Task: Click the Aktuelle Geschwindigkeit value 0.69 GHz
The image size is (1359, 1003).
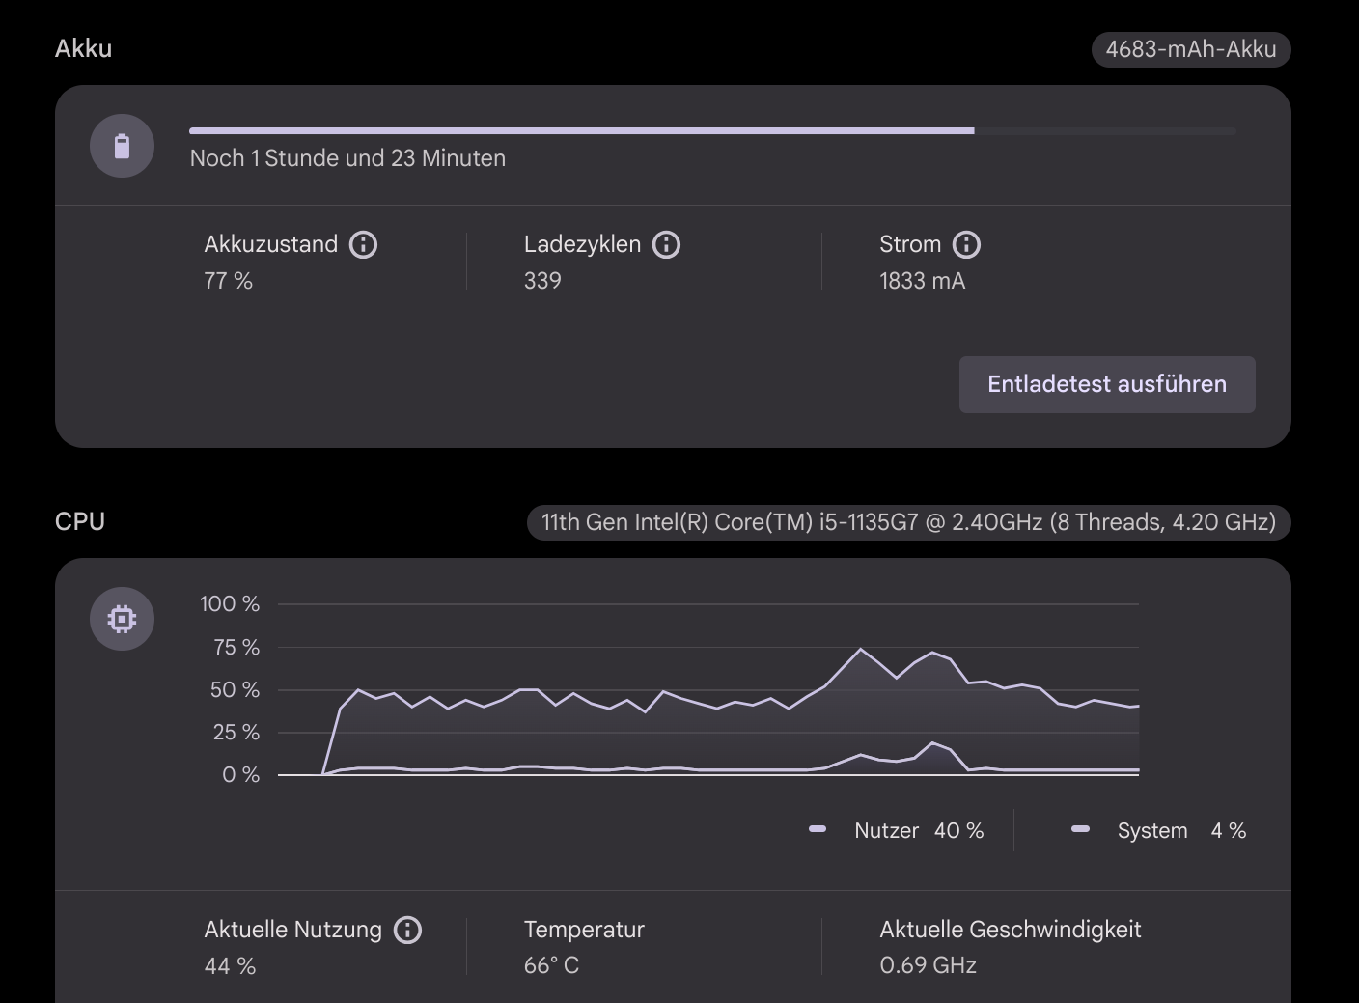Action: 928,965
